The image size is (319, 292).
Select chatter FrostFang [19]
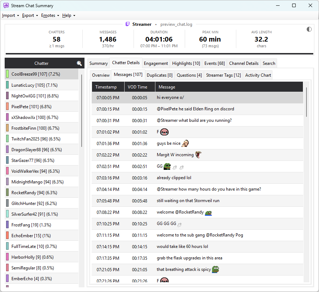click(42, 225)
